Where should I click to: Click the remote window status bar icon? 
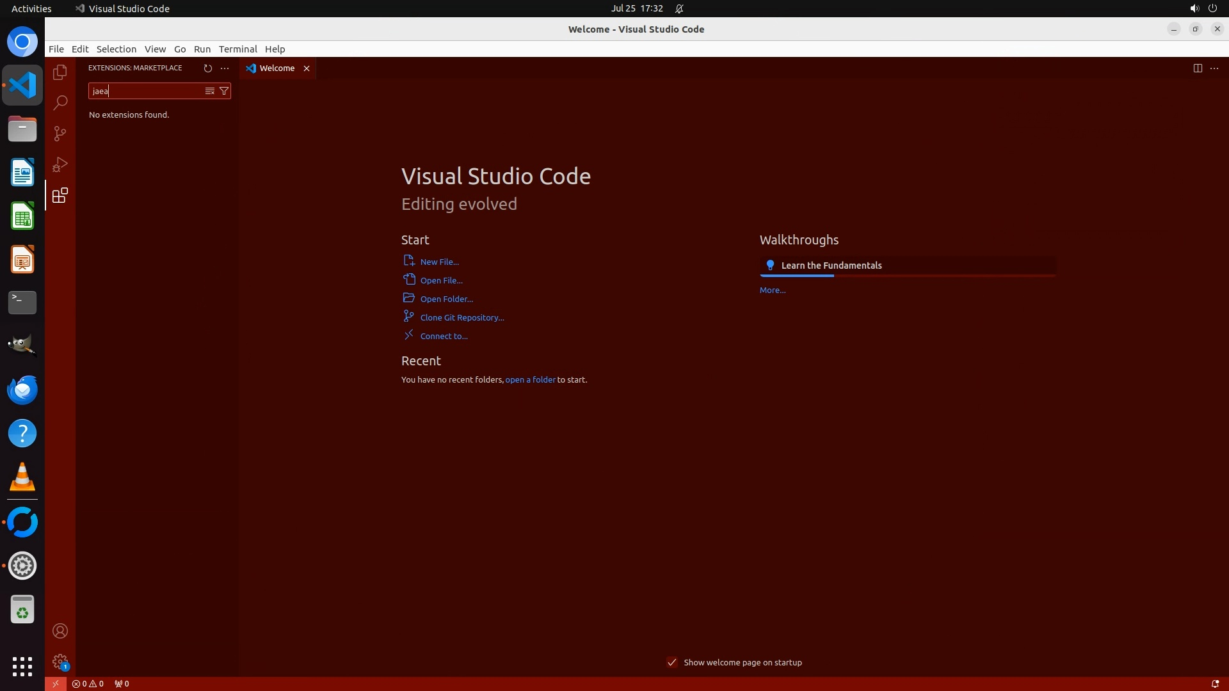(56, 683)
